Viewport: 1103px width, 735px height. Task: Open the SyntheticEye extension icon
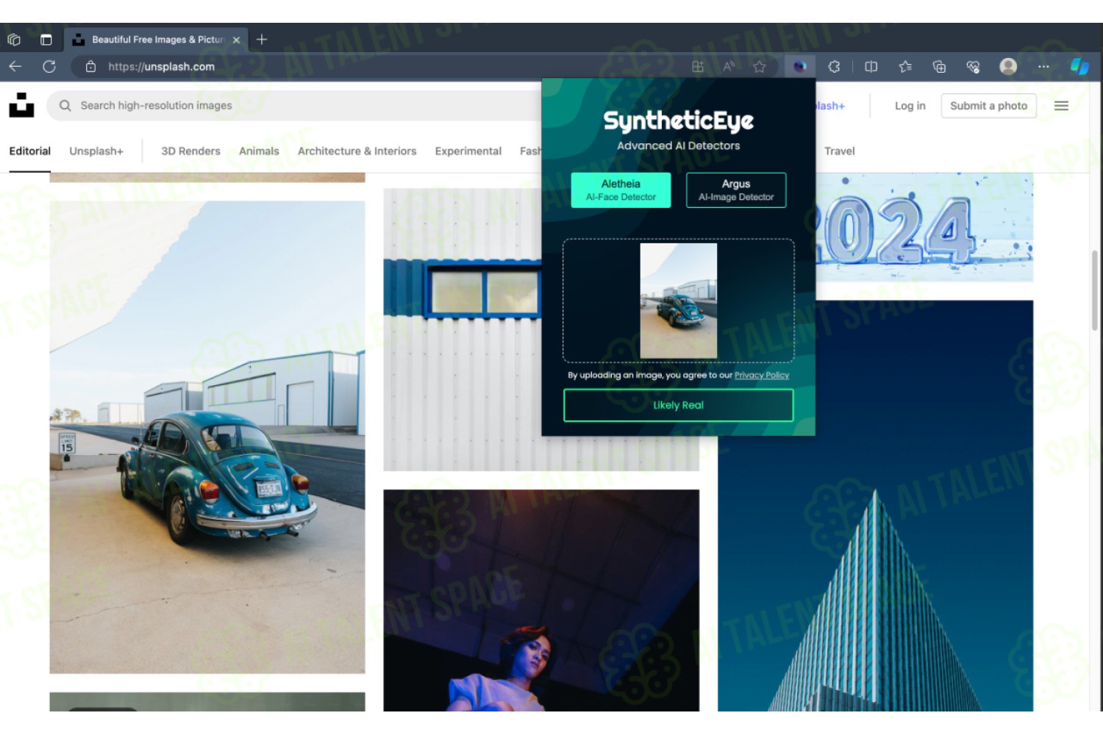pos(799,66)
